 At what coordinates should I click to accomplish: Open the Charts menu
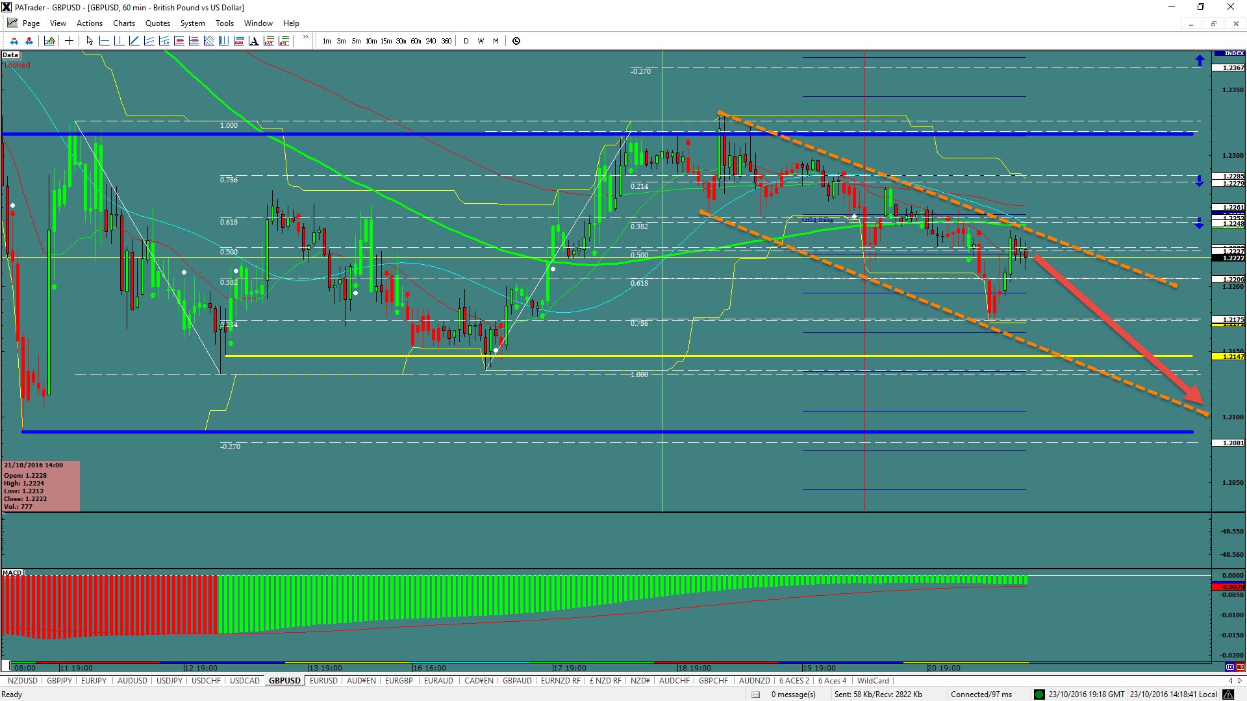tap(123, 23)
